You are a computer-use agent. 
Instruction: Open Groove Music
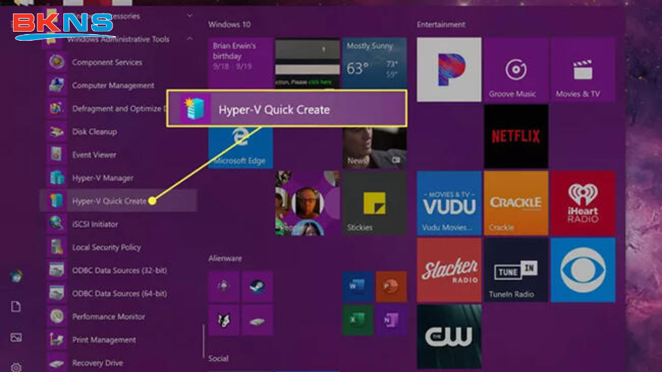click(x=516, y=70)
